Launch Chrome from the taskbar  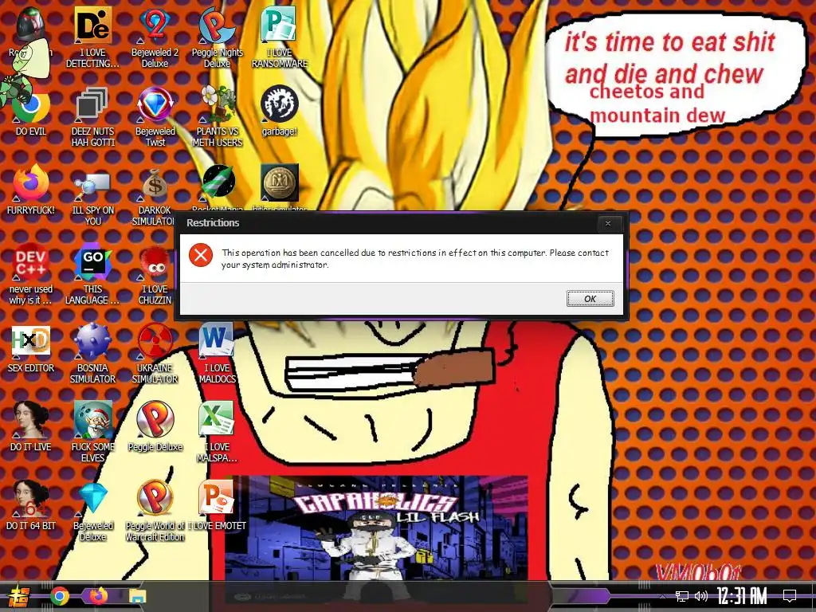[60, 596]
